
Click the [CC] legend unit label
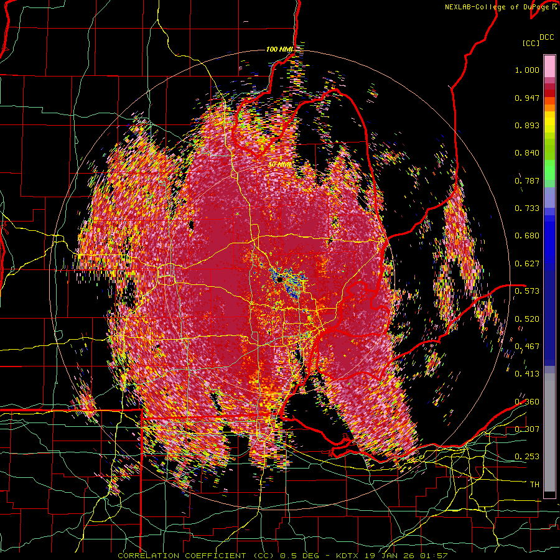pyautogui.click(x=531, y=43)
